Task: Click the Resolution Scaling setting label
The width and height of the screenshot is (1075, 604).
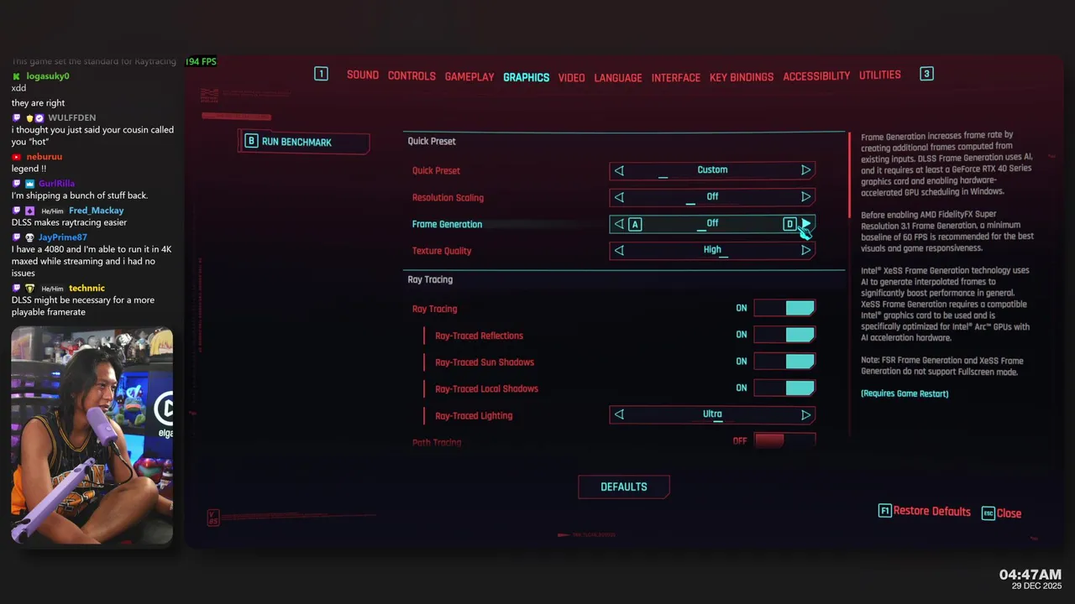Action: (448, 197)
